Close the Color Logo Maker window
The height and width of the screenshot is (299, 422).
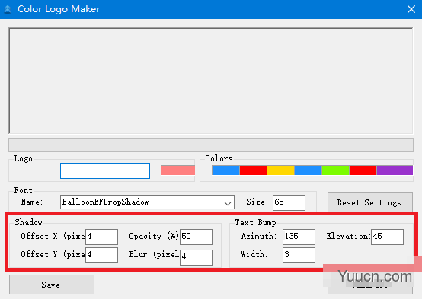(411, 9)
